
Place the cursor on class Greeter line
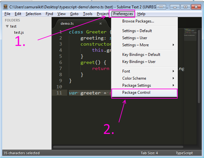pyautogui.click(x=90, y=32)
